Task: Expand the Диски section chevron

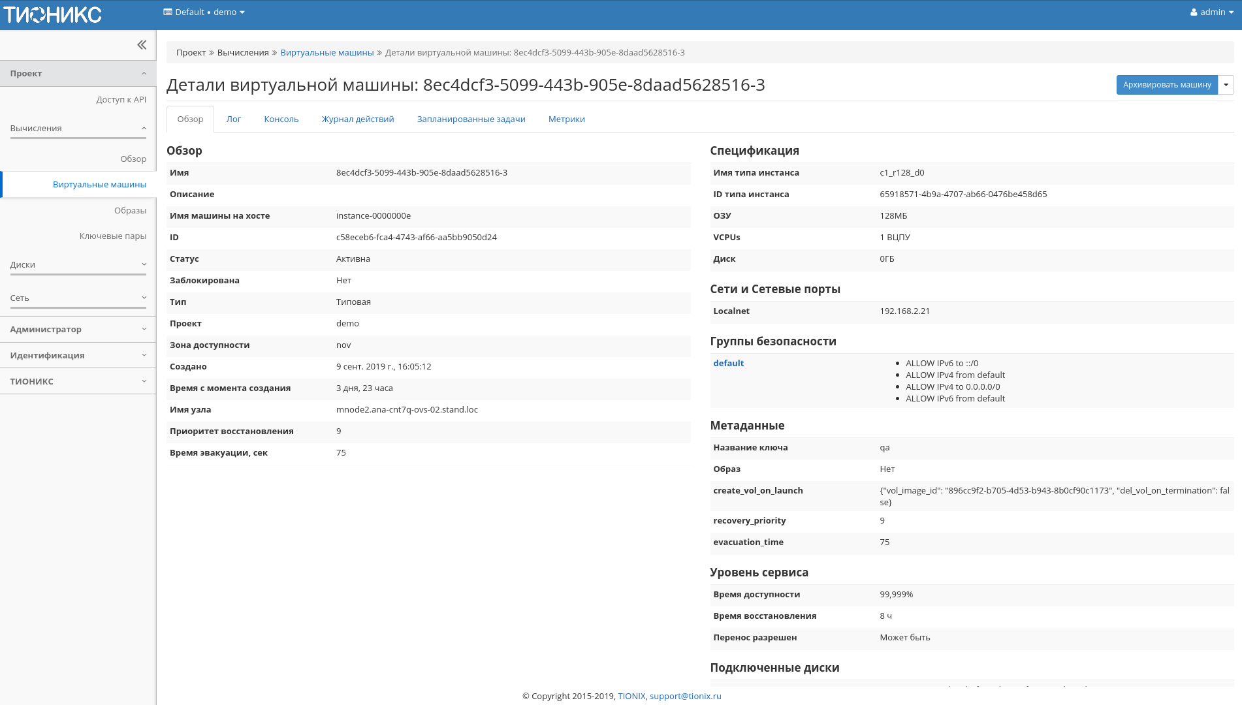Action: 144,264
